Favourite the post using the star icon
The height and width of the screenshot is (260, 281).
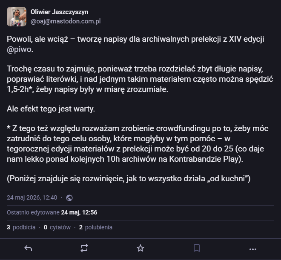[140, 248]
